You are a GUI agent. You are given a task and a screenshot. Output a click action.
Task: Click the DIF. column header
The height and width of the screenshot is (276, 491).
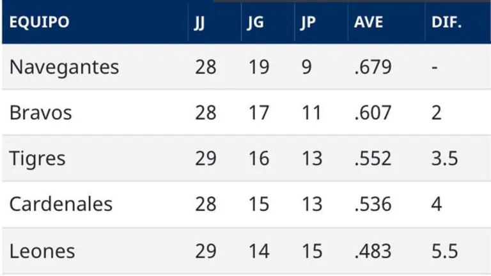(x=446, y=22)
